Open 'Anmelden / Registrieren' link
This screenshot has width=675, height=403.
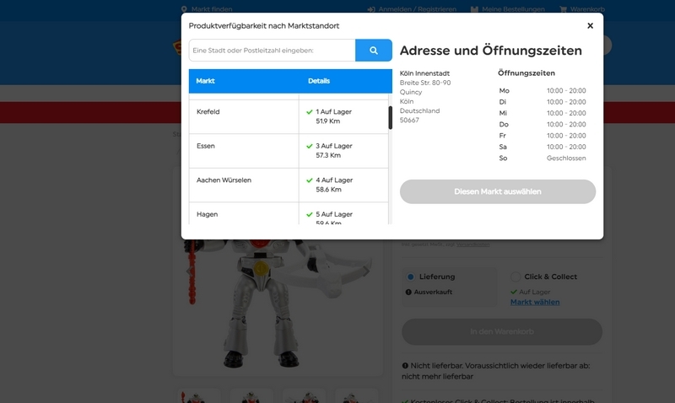(x=417, y=9)
